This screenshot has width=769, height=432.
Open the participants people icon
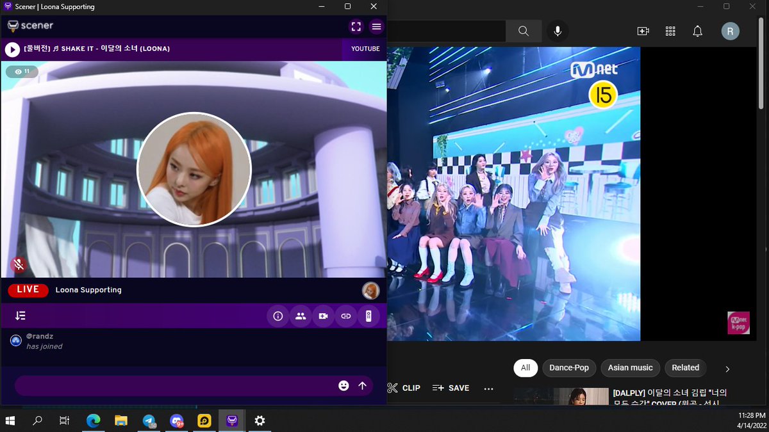click(x=301, y=316)
